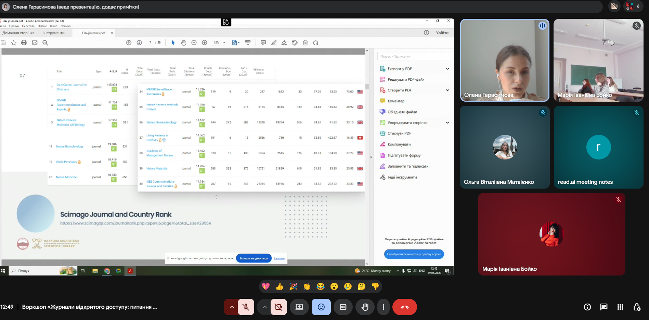Toggle the emoji reactions bar

[x=321, y=307]
